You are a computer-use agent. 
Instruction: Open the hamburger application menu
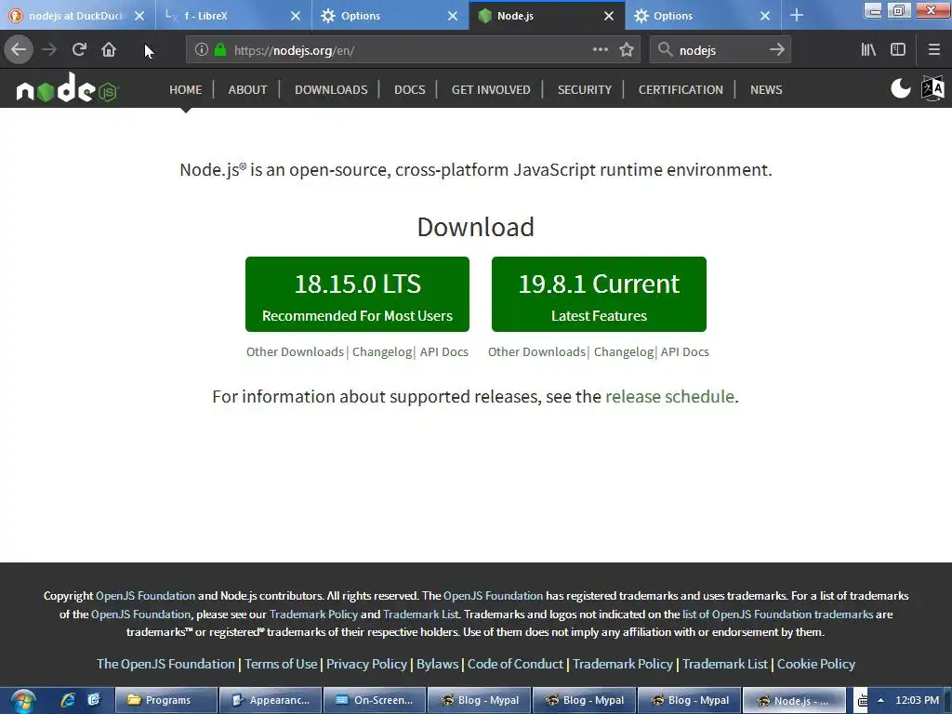pos(933,50)
